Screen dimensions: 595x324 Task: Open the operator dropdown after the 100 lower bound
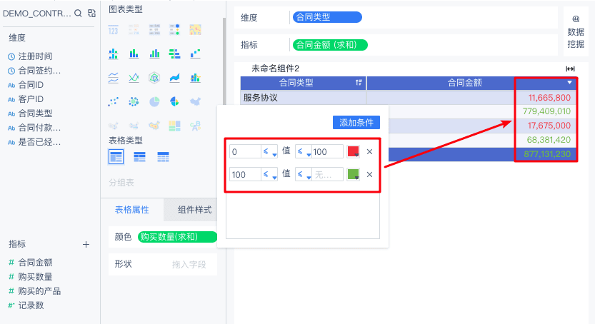(269, 174)
